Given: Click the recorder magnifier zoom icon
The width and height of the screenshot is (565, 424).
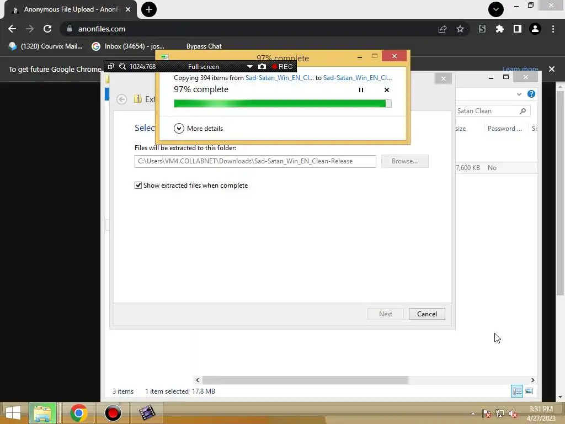Looking at the screenshot, I should point(122,67).
